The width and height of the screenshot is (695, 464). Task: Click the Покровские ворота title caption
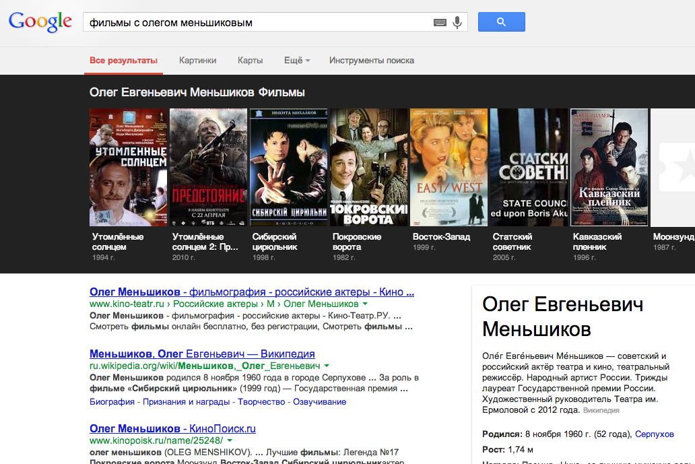pyautogui.click(x=357, y=242)
